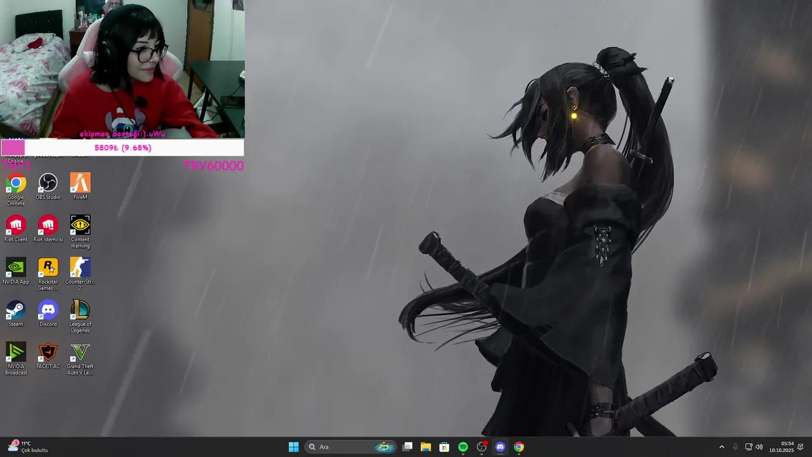Click the volume speaker tray icon

[x=759, y=447]
